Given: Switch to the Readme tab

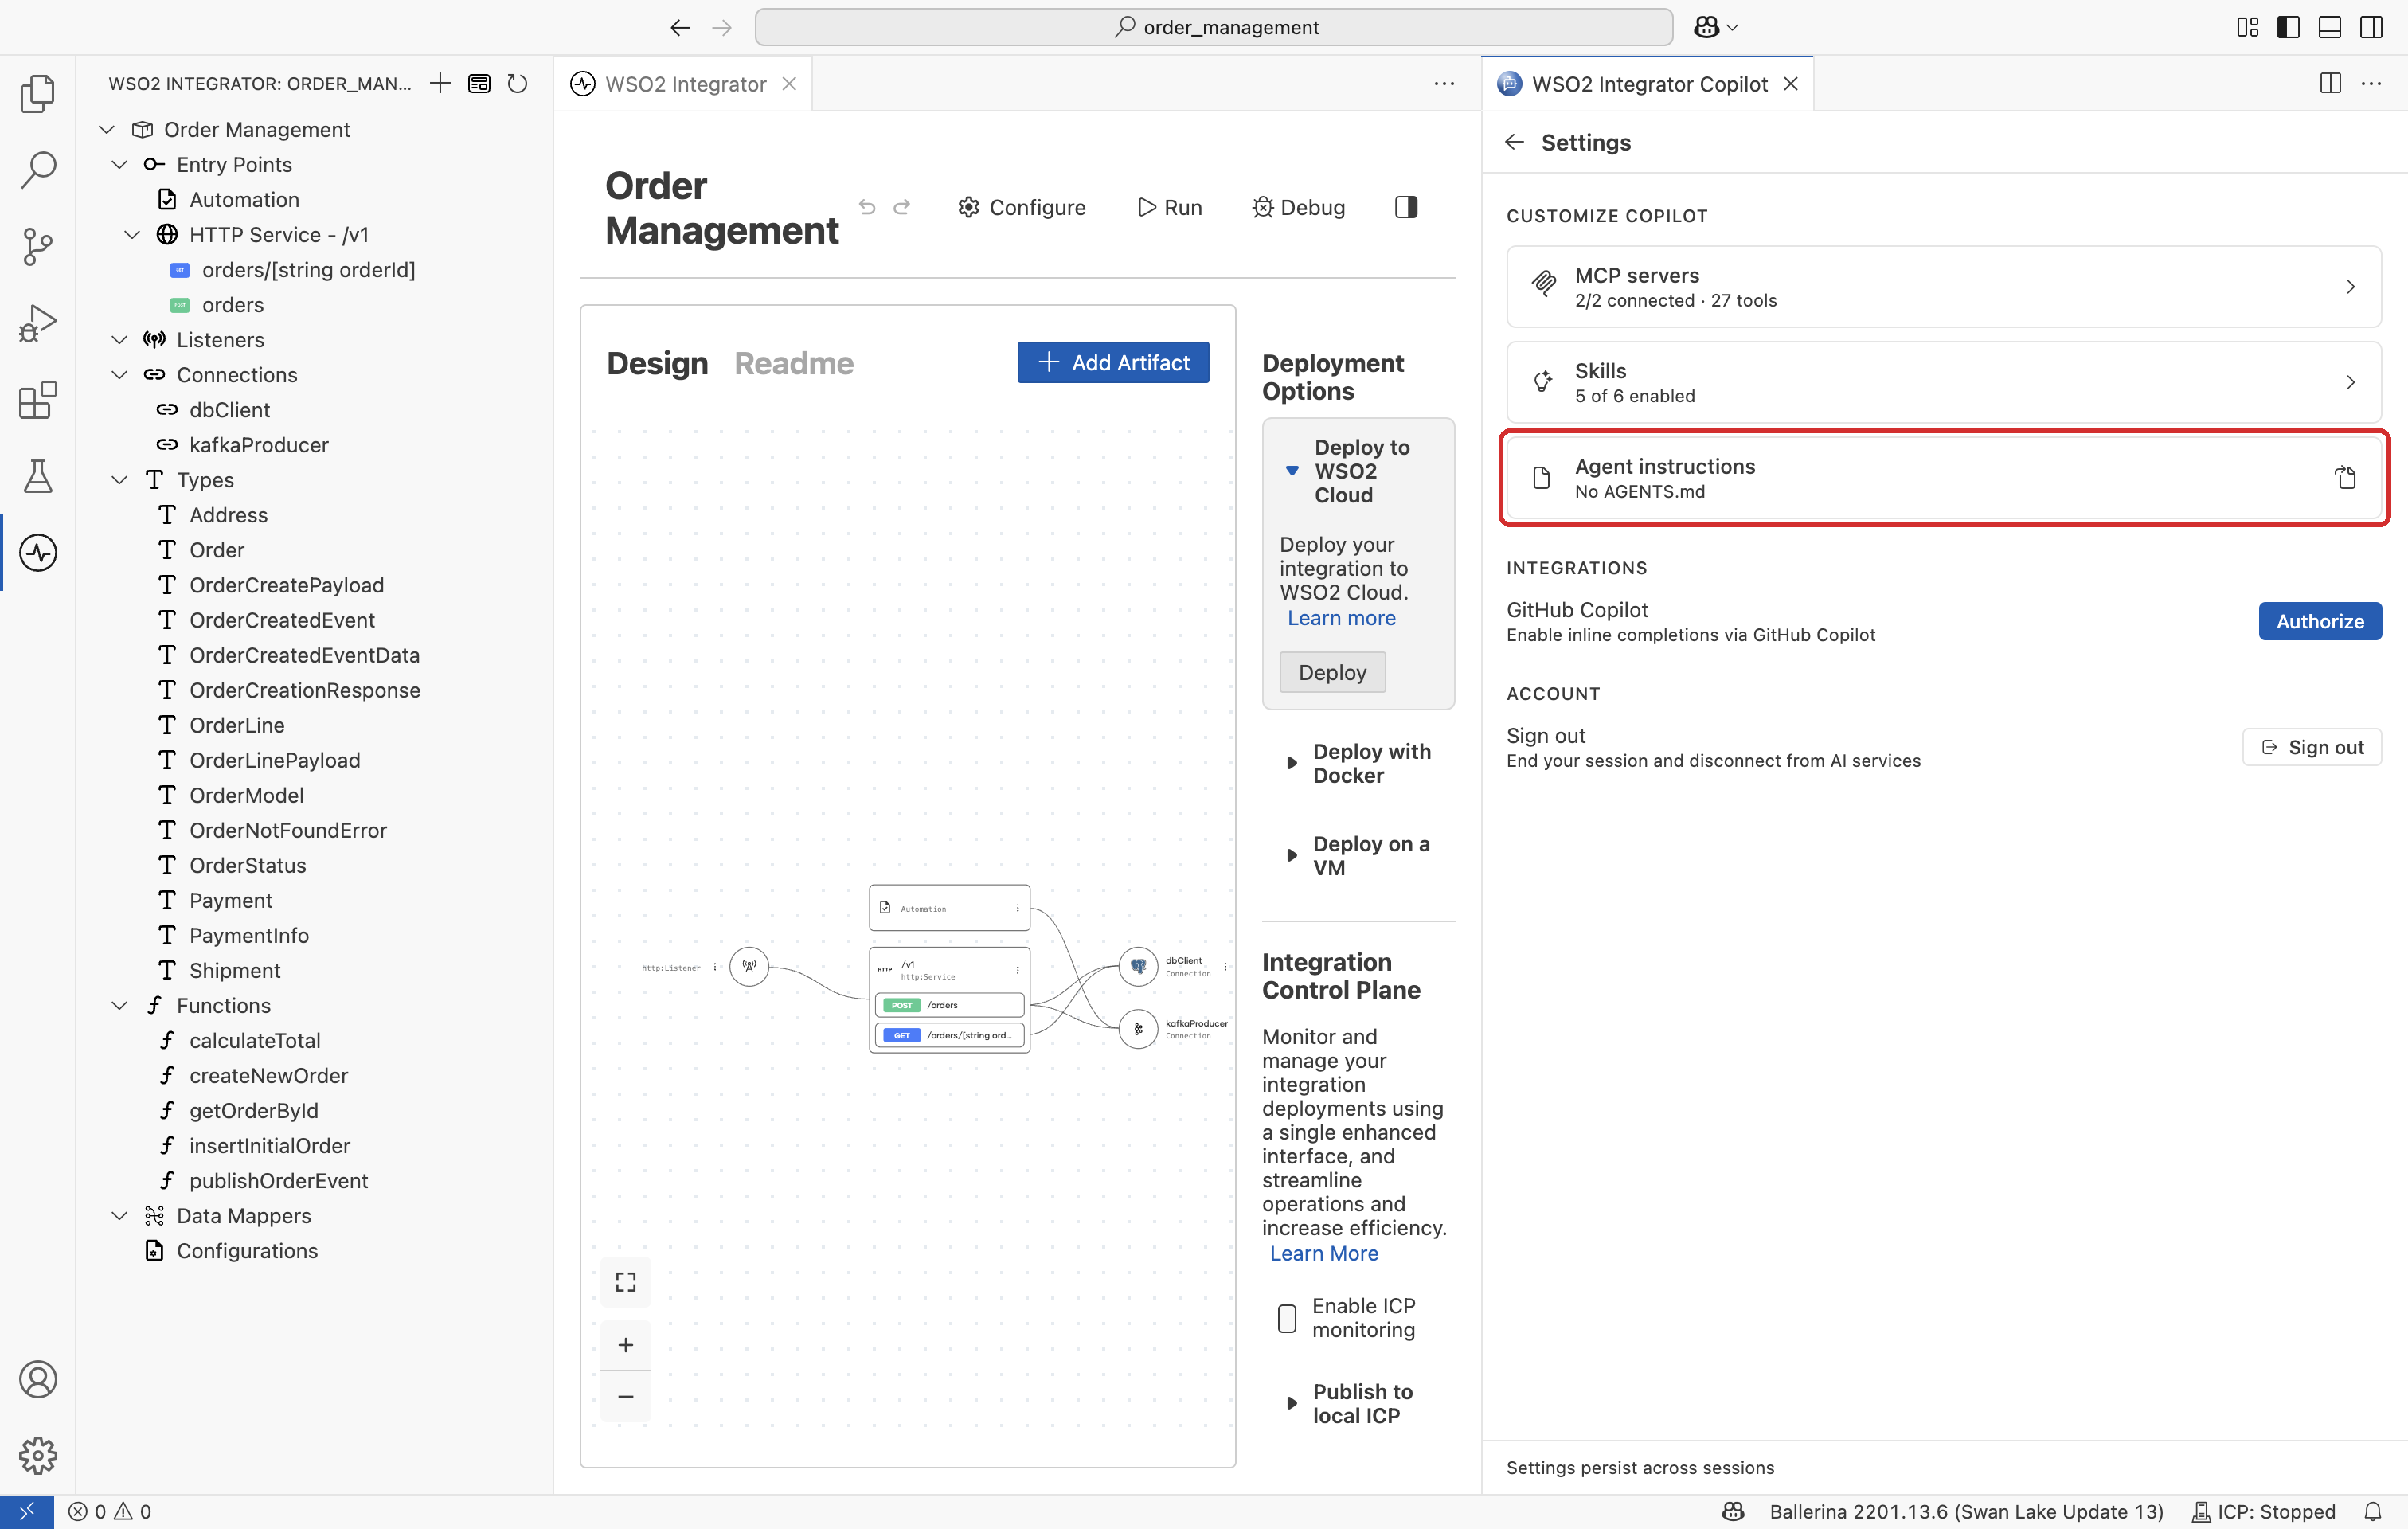Looking at the screenshot, I should coord(794,363).
